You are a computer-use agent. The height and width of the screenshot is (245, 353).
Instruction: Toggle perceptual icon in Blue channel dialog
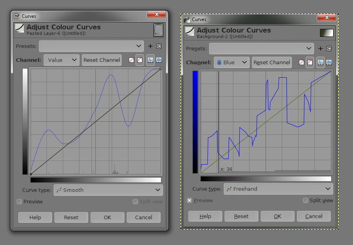tap(310, 62)
